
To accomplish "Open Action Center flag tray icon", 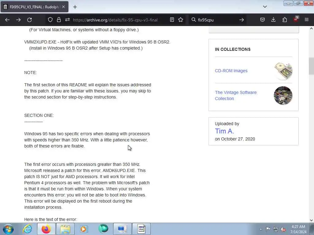I will pyautogui.click(x=268, y=229).
